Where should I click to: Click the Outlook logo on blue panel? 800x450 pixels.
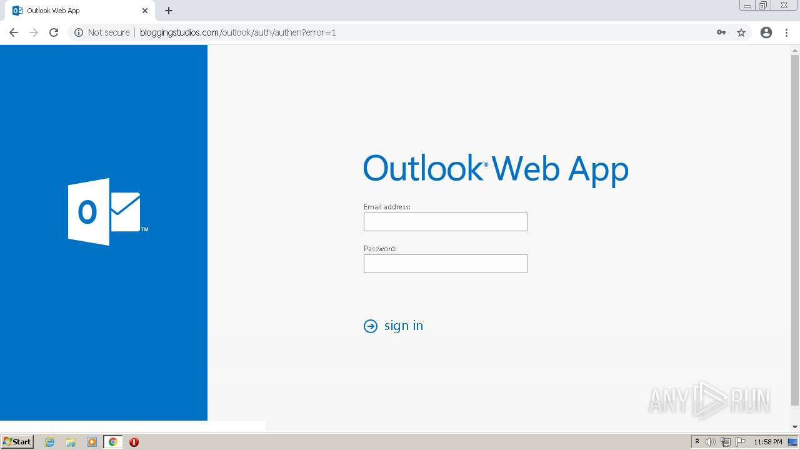(107, 212)
